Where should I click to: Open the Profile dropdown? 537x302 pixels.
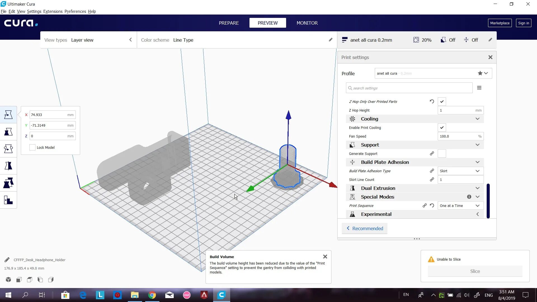click(x=433, y=73)
